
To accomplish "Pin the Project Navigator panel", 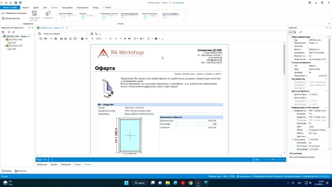I will tap(29, 28).
